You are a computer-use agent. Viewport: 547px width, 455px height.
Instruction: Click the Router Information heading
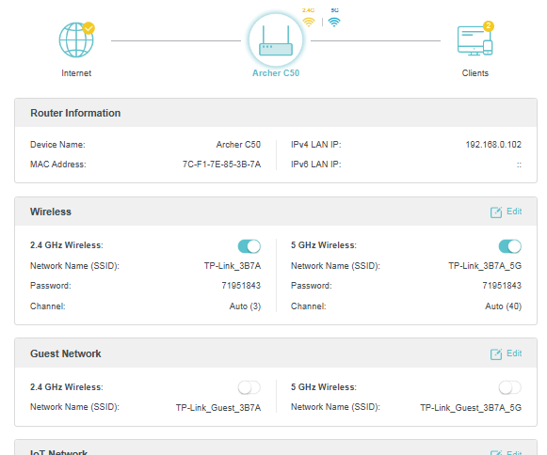pos(75,113)
